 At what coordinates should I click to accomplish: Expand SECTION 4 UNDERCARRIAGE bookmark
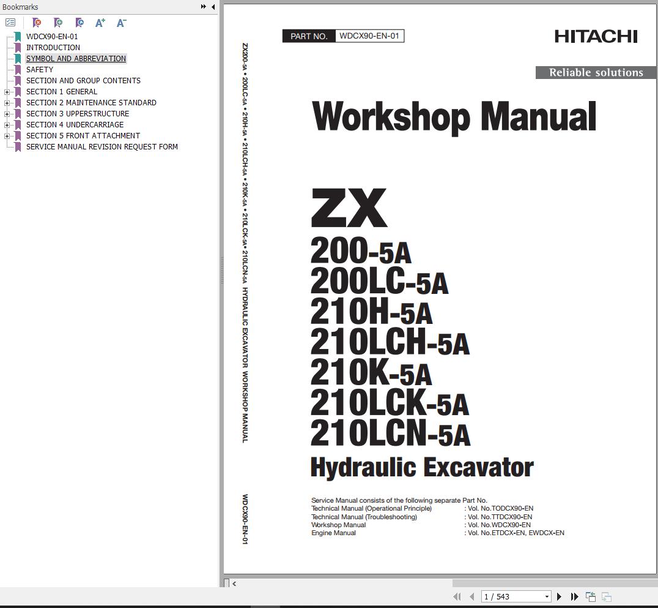click(x=7, y=125)
